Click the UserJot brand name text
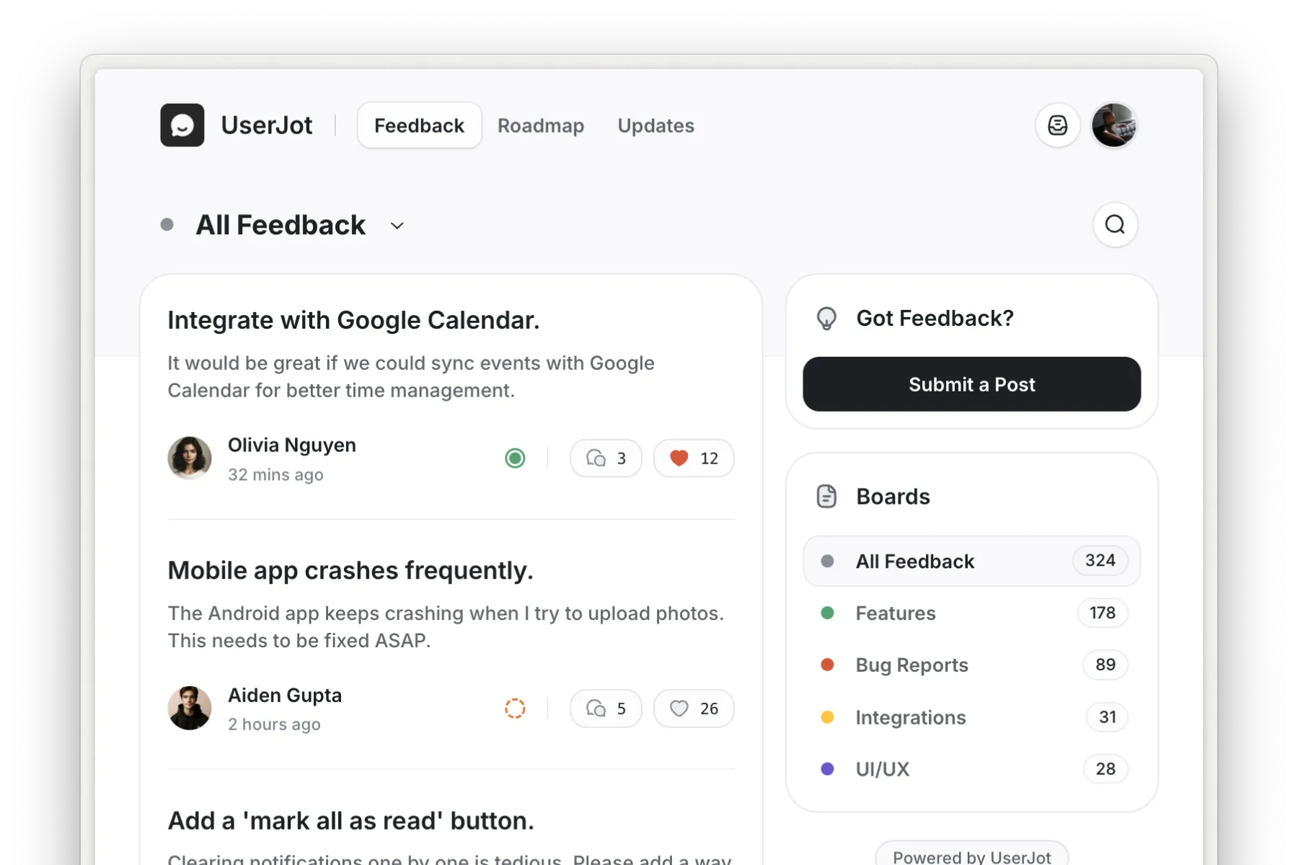Image resolution: width=1298 pixels, height=865 pixels. pos(267,125)
